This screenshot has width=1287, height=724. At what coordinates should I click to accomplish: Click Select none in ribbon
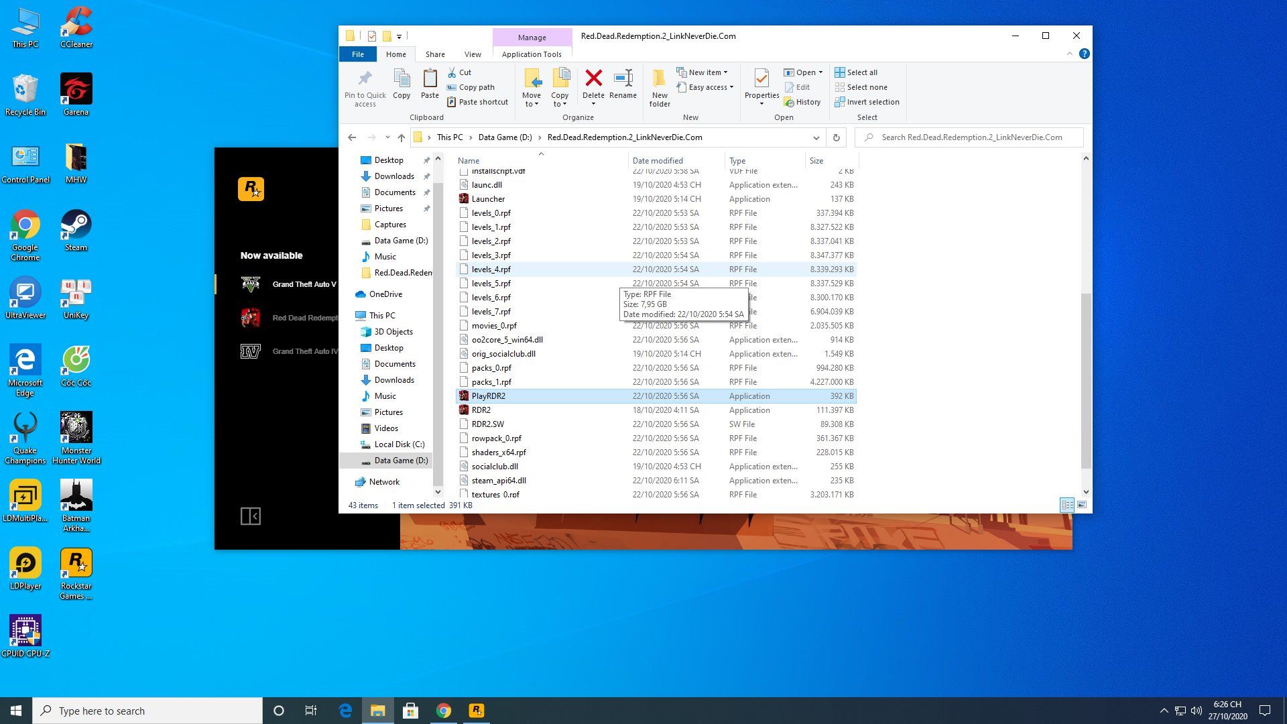coord(861,87)
